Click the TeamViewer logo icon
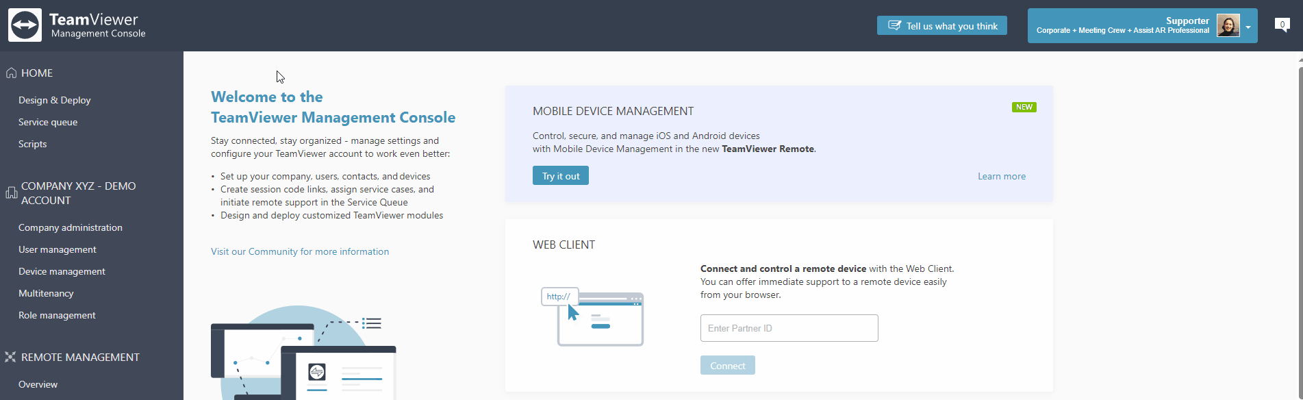The height and width of the screenshot is (400, 1303). click(25, 25)
